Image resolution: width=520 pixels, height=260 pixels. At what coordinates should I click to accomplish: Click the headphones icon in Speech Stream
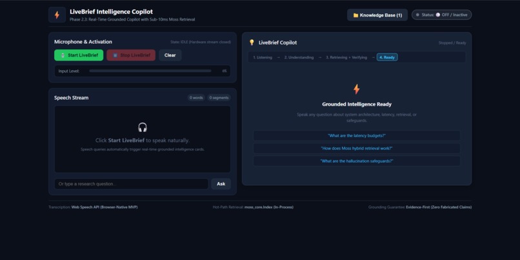pos(143,127)
